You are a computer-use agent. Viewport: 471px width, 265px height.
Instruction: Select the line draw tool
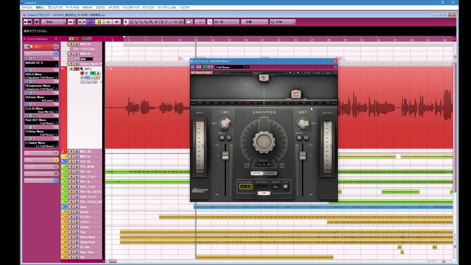point(171,22)
